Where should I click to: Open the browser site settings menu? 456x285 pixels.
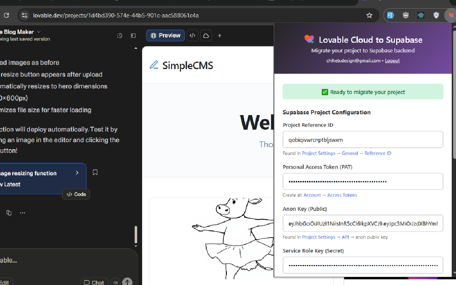point(24,15)
